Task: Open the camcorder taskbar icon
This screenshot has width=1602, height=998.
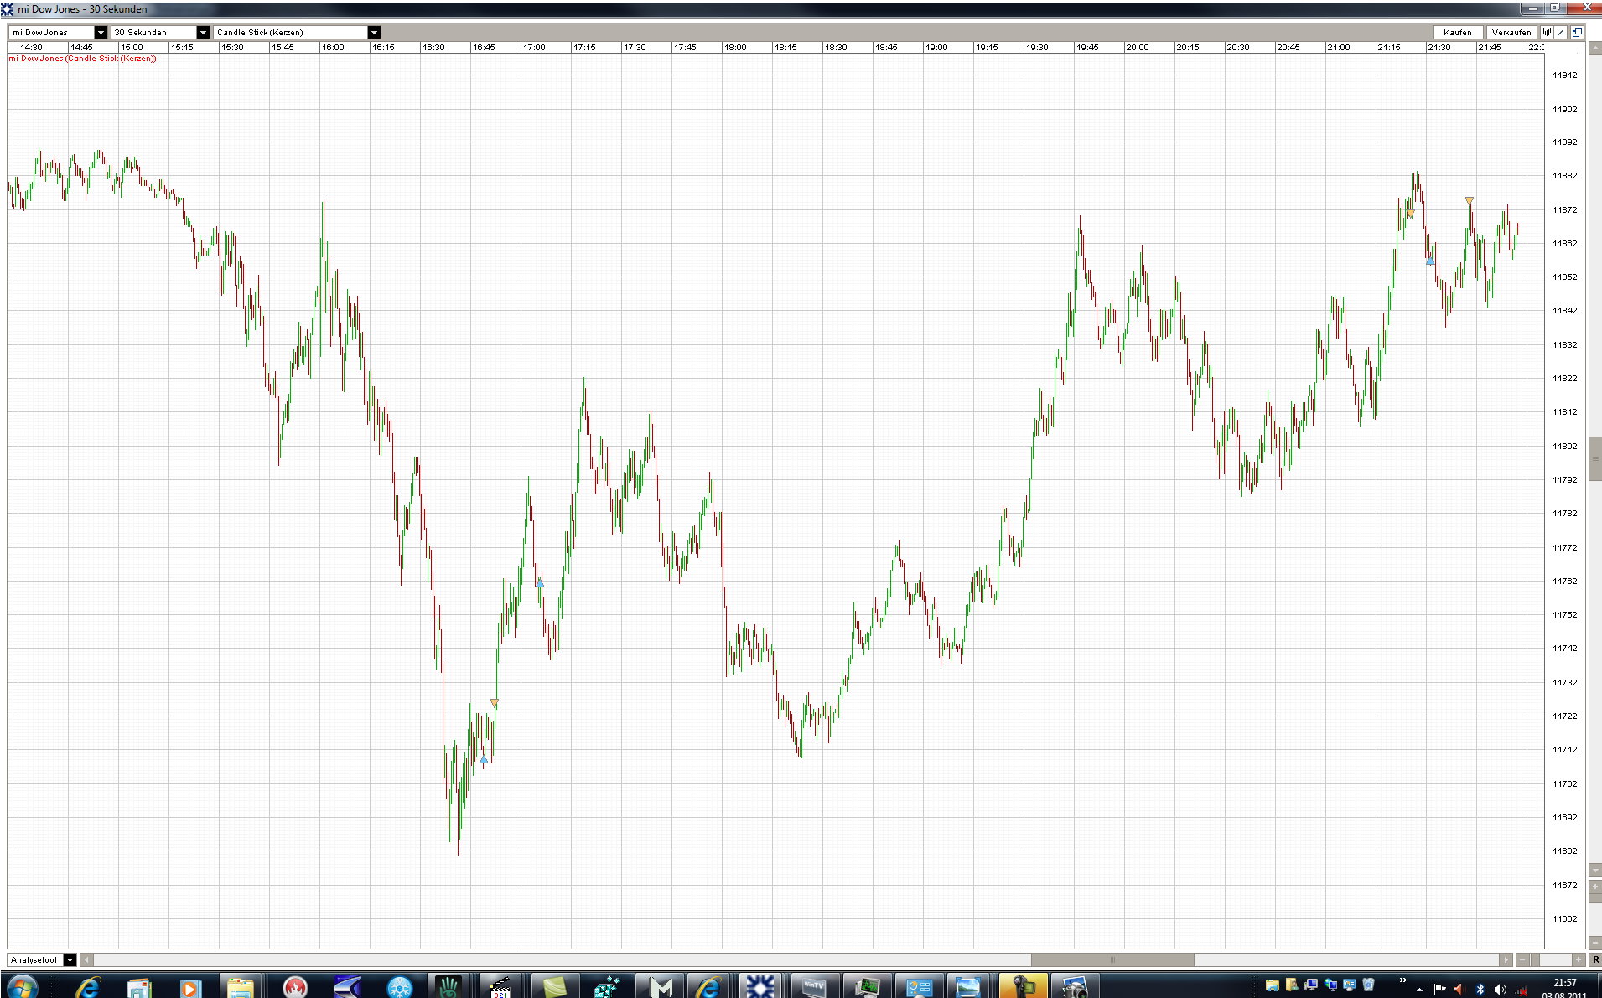Action: tap(1023, 987)
